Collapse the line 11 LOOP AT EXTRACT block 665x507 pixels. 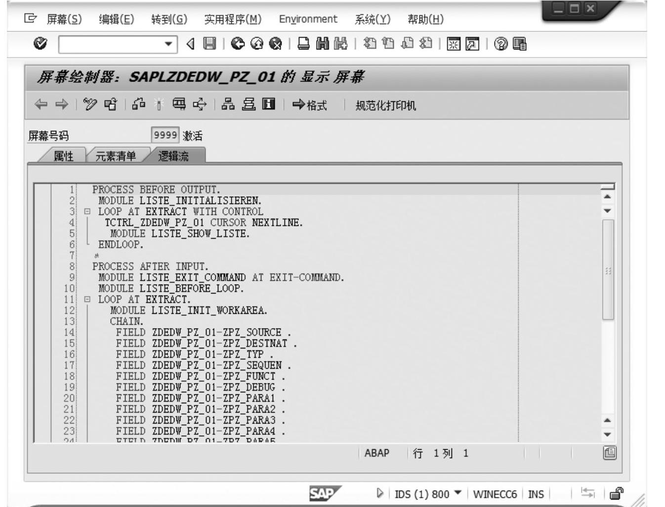coord(87,299)
